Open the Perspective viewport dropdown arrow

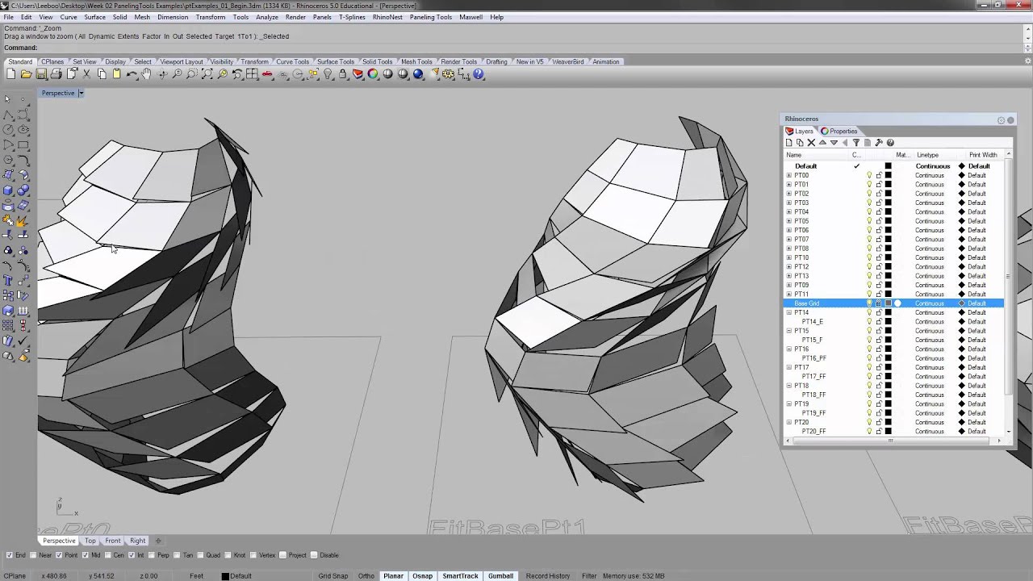pos(81,93)
